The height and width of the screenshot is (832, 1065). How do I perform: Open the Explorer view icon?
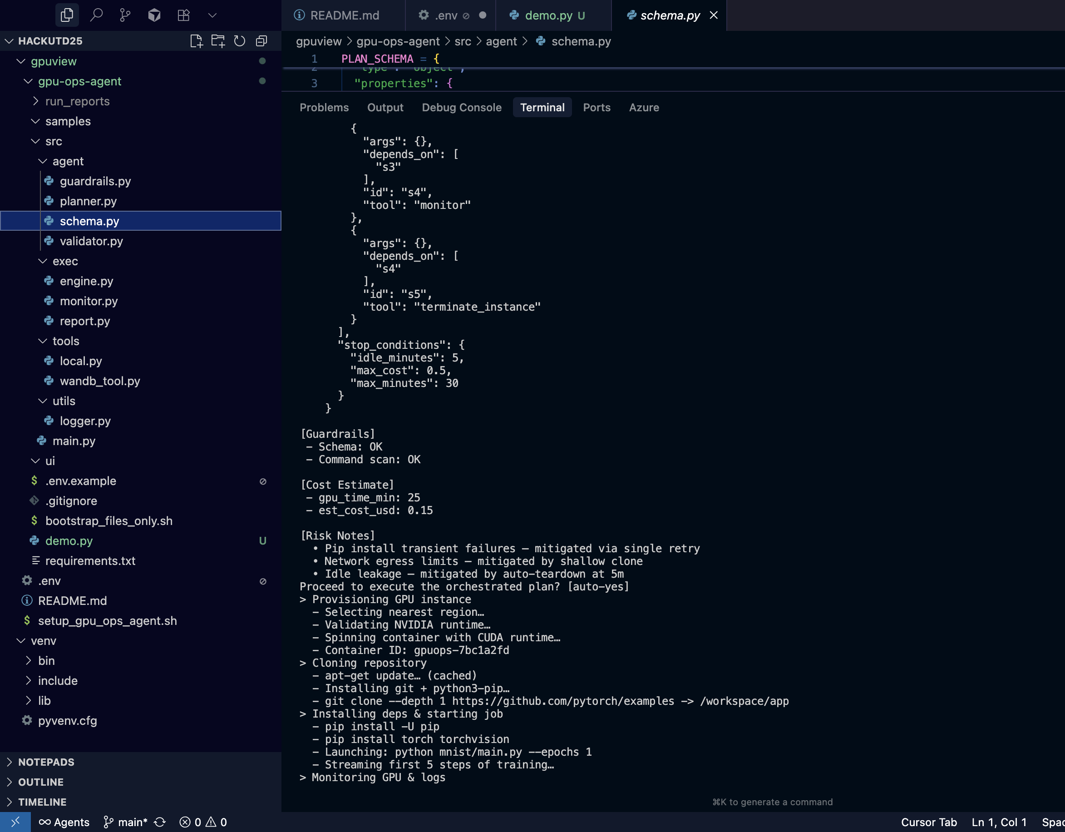click(x=67, y=15)
